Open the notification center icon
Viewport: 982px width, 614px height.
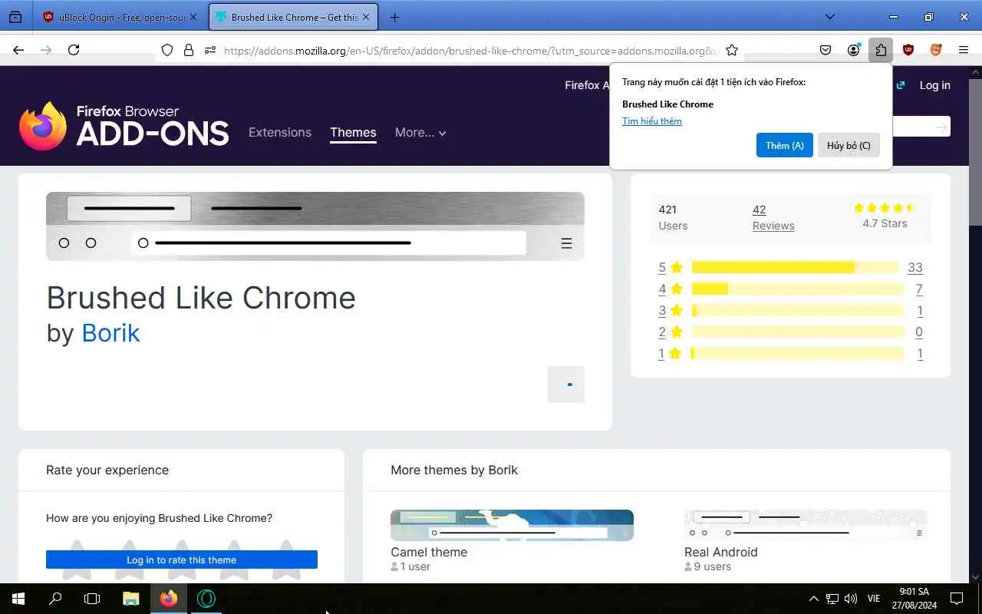point(957,599)
